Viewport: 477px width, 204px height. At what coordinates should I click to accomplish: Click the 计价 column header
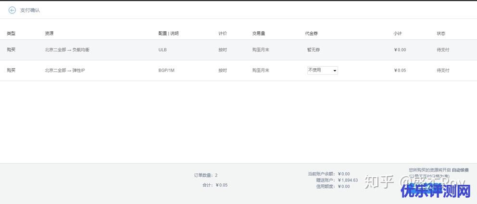click(x=223, y=34)
